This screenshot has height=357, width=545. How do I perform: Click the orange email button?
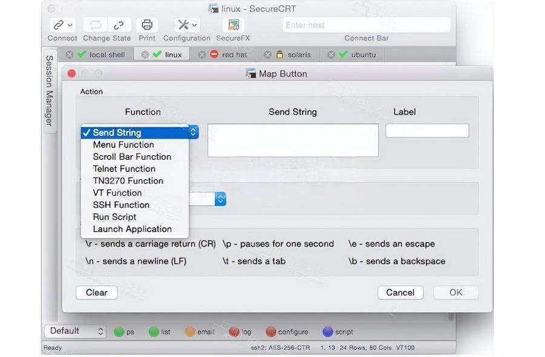tap(200, 332)
